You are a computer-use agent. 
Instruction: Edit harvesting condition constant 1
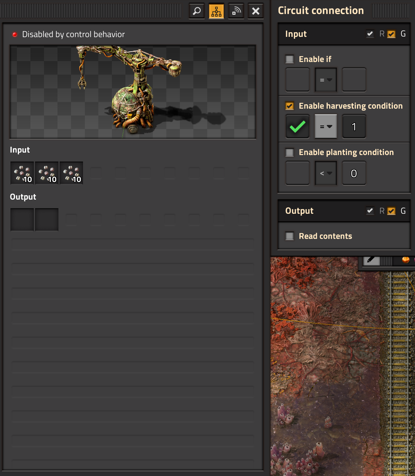coord(354,127)
